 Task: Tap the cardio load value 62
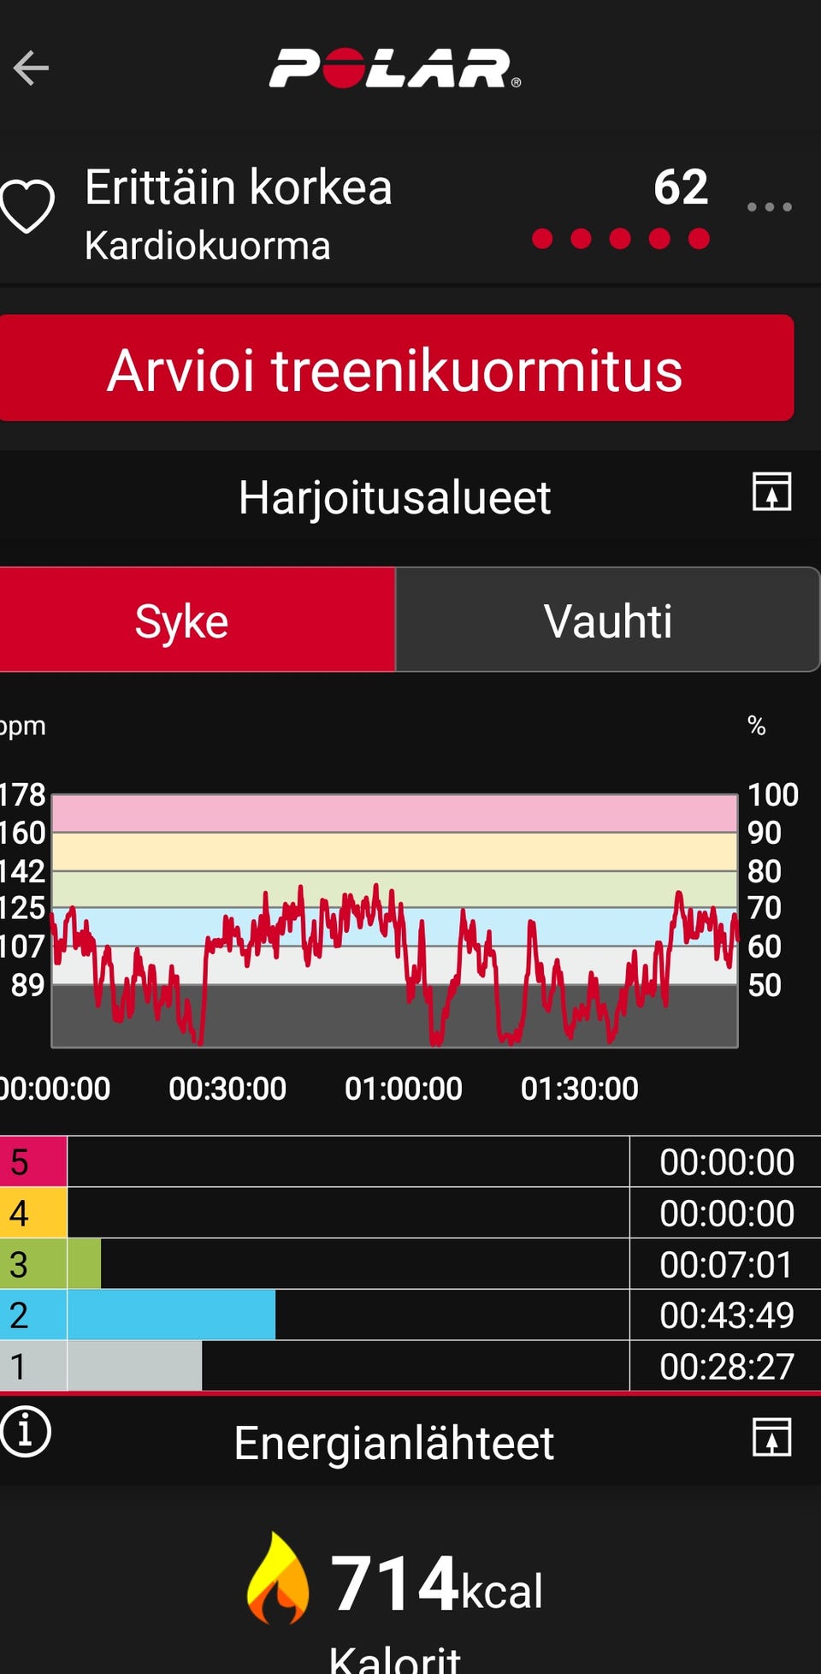click(x=681, y=187)
